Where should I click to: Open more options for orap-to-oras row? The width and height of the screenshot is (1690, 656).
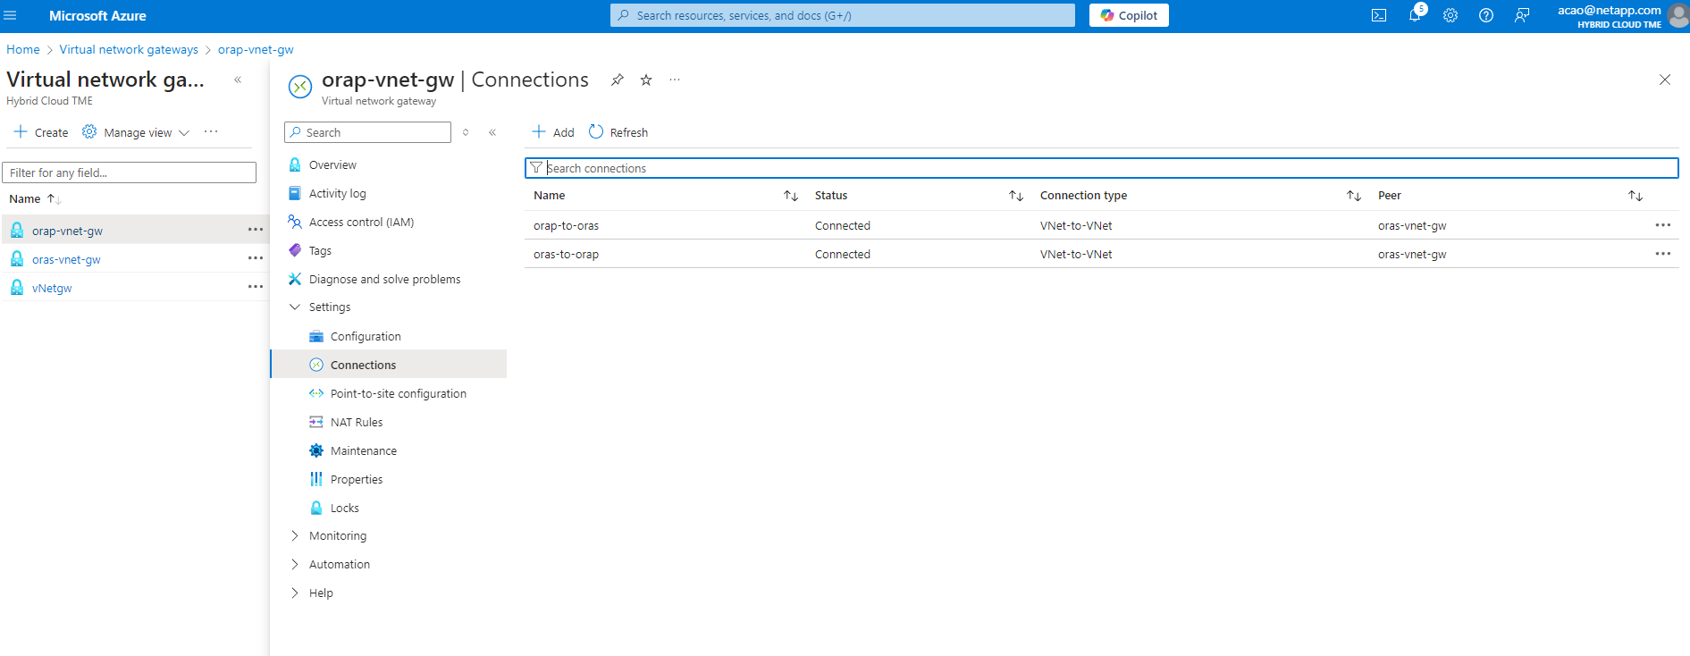(x=1662, y=225)
